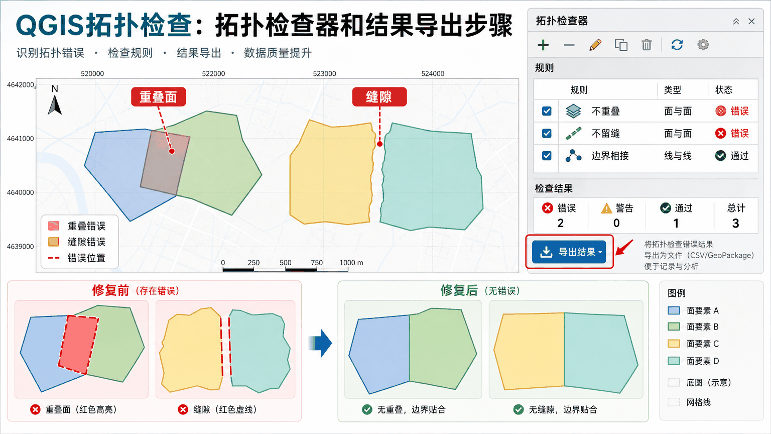Click the overlap error region on map

[165, 163]
